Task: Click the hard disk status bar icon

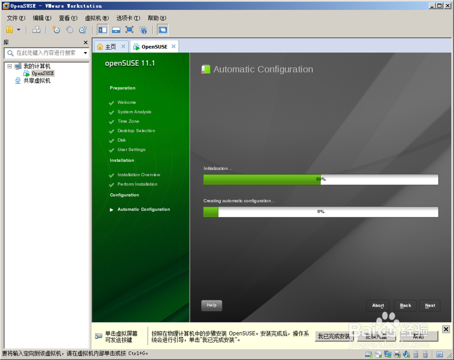Action: click(x=369, y=354)
